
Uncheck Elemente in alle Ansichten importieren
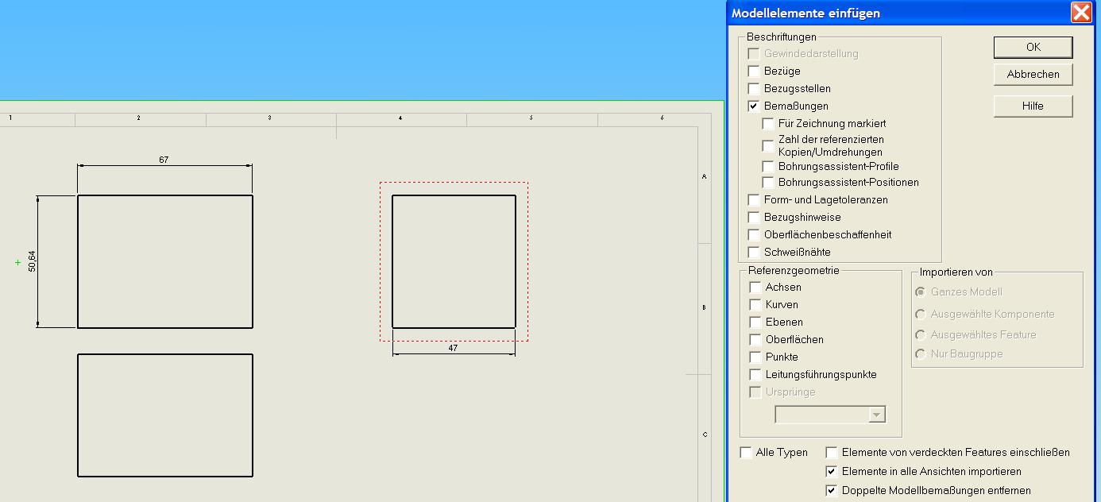click(832, 472)
